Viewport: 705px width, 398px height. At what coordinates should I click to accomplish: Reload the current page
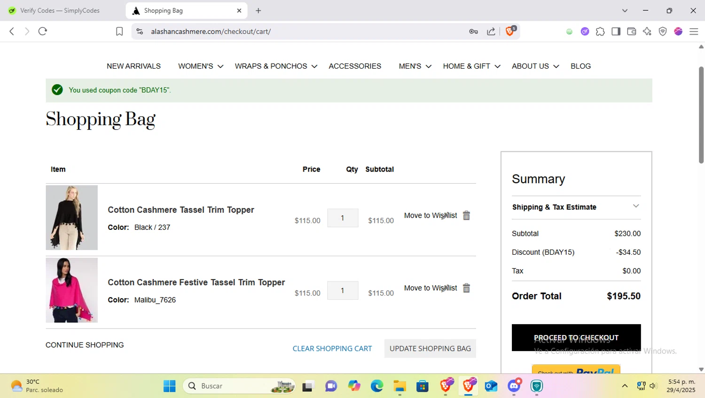click(43, 31)
